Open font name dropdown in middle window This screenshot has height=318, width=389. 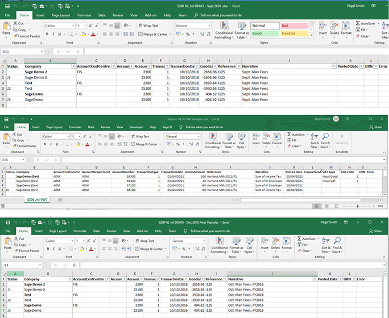pyautogui.click(x=68, y=136)
